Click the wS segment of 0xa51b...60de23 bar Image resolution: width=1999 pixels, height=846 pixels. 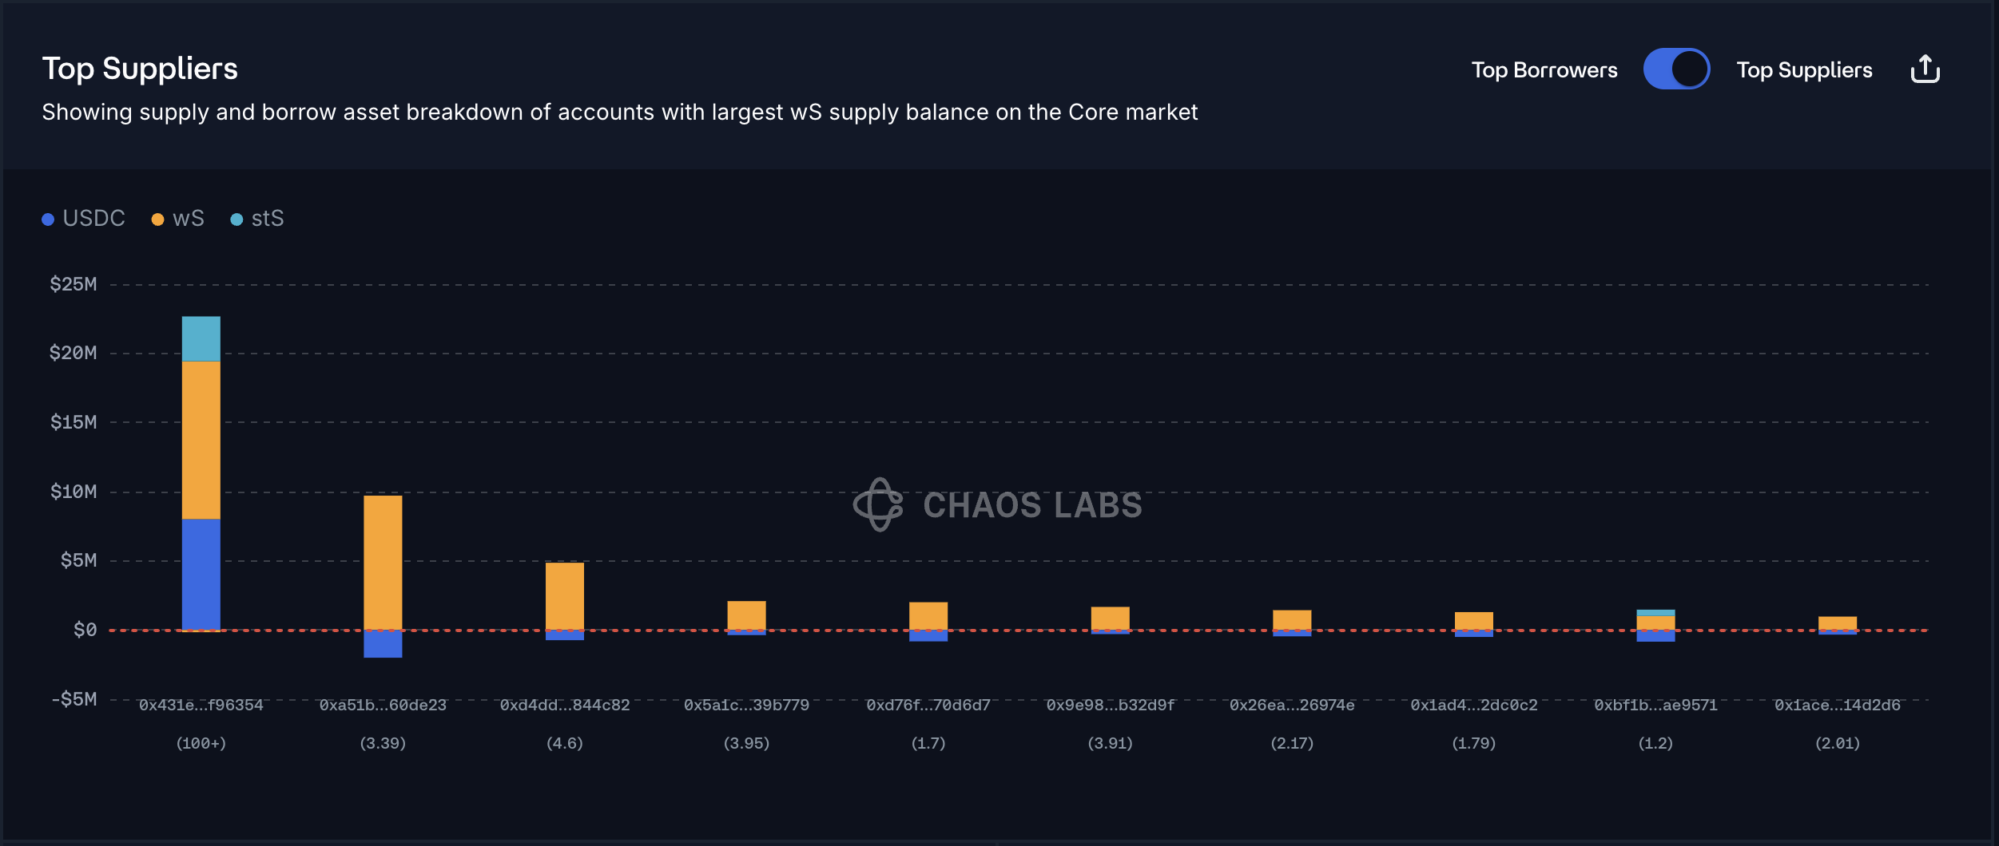click(383, 563)
